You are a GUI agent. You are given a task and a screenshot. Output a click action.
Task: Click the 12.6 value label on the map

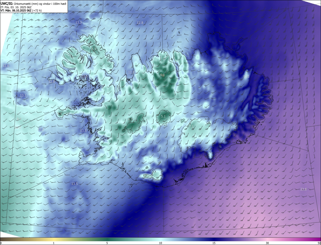(x=6, y=66)
